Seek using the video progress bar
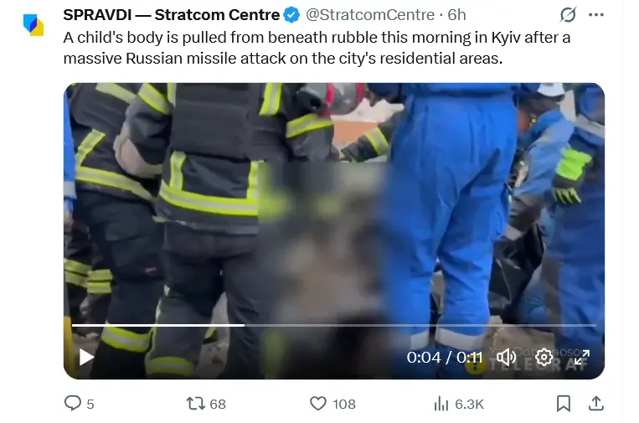Image resolution: width=639 pixels, height=423 pixels. point(334,325)
